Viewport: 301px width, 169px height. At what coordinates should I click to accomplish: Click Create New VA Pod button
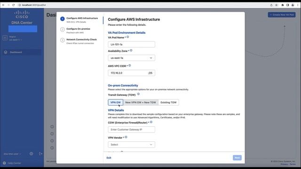282,15
